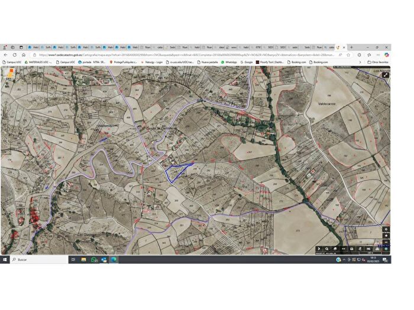Click the Buscar taskbar search box
Image resolution: width=414 pixels, height=310 pixels.
coord(39,260)
